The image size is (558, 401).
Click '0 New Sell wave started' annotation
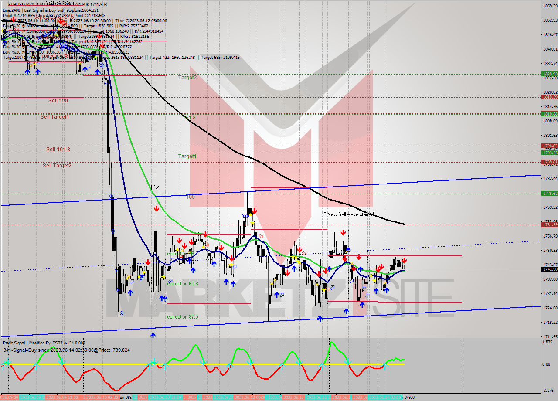point(348,214)
